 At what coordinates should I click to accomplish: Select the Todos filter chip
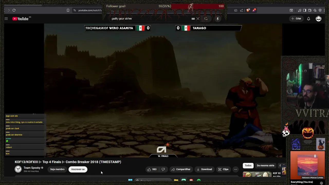pos(248,165)
